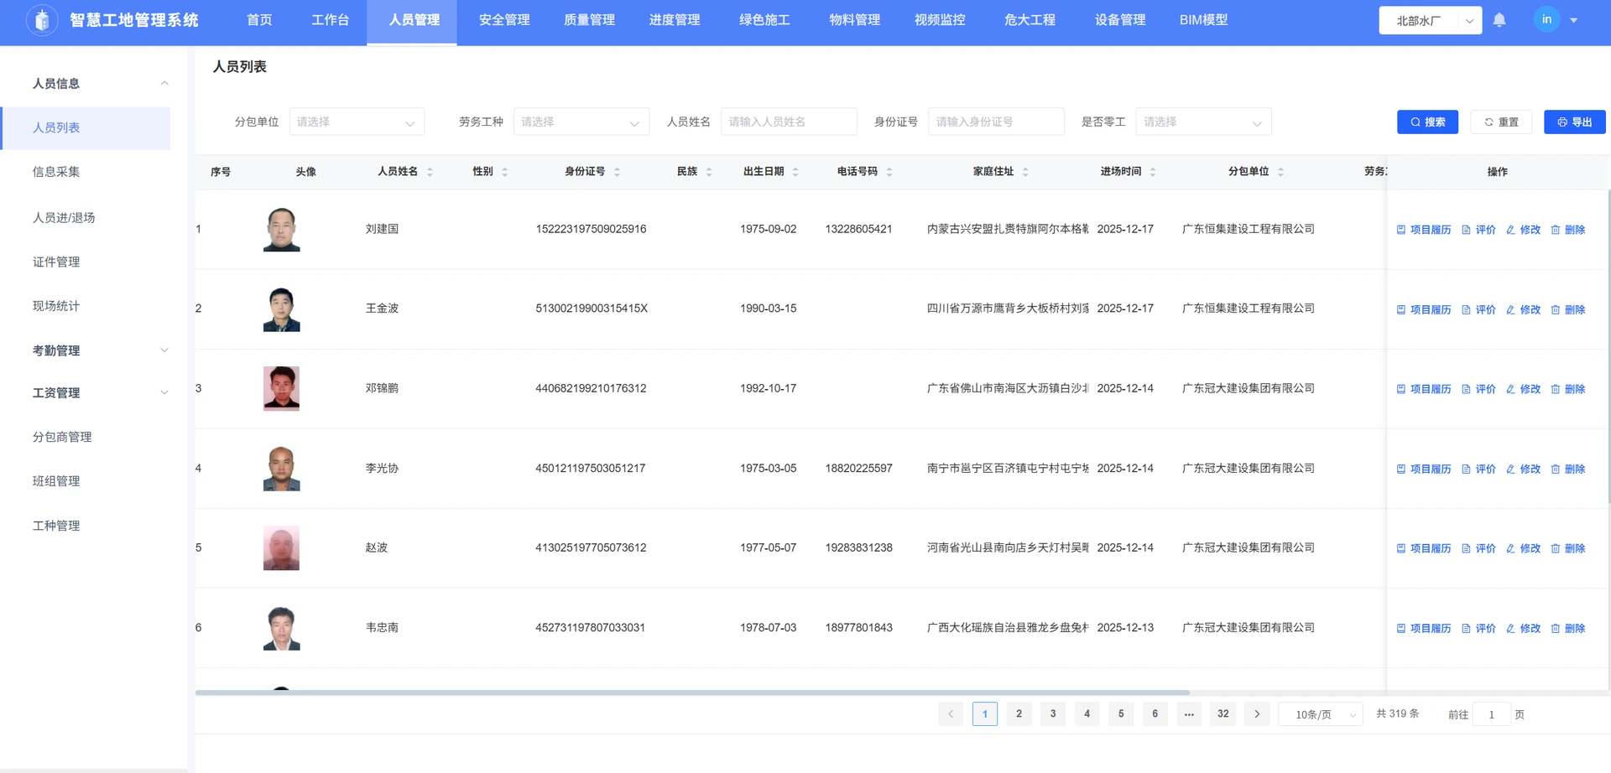Viewport: 1611px width, 773px height.
Task: Open 班组管理 in sidebar
Action: point(56,481)
